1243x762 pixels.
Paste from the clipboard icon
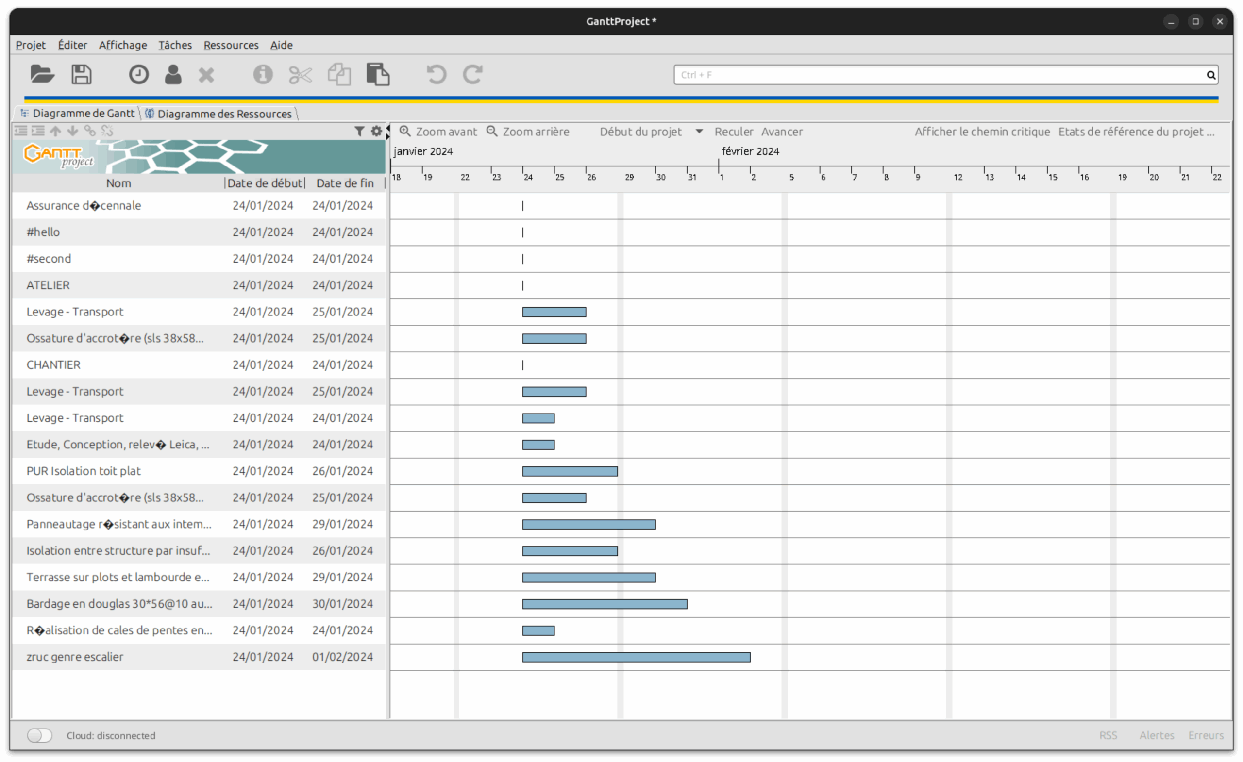(378, 74)
